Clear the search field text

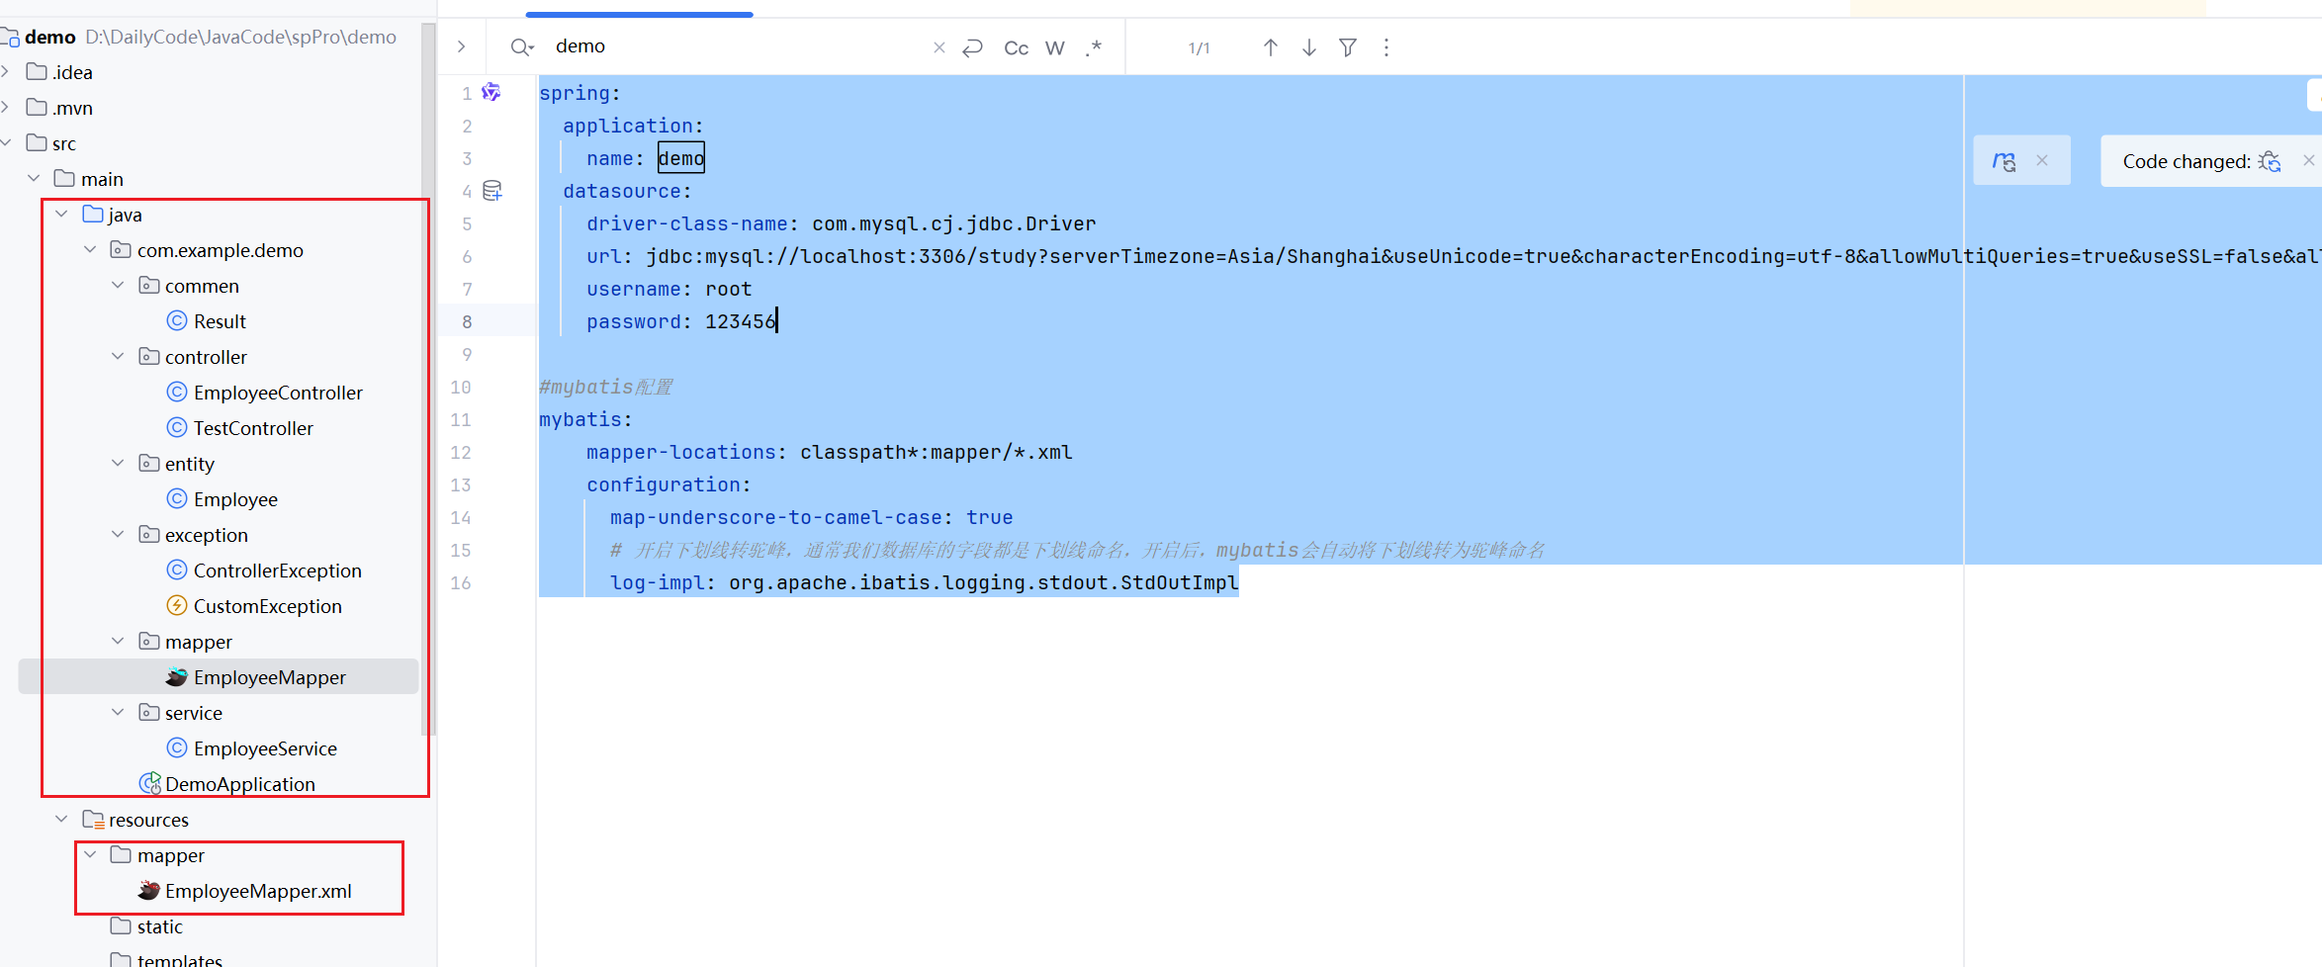(938, 47)
